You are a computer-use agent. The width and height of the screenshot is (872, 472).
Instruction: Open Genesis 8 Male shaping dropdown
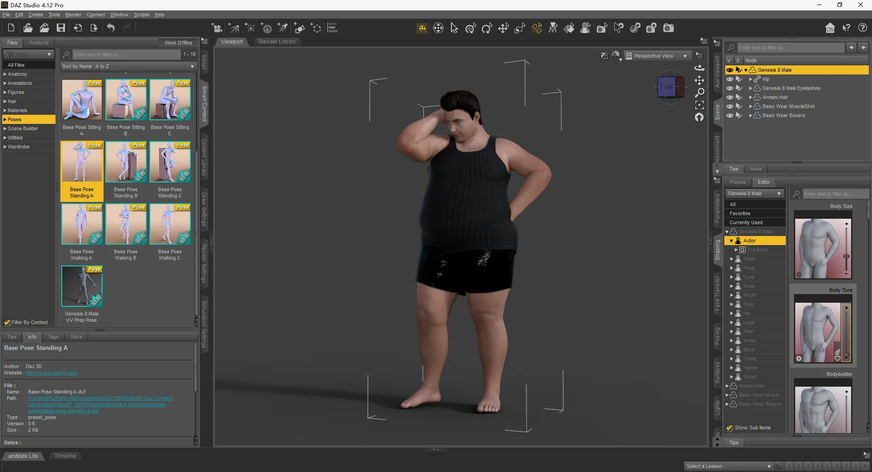tap(754, 193)
